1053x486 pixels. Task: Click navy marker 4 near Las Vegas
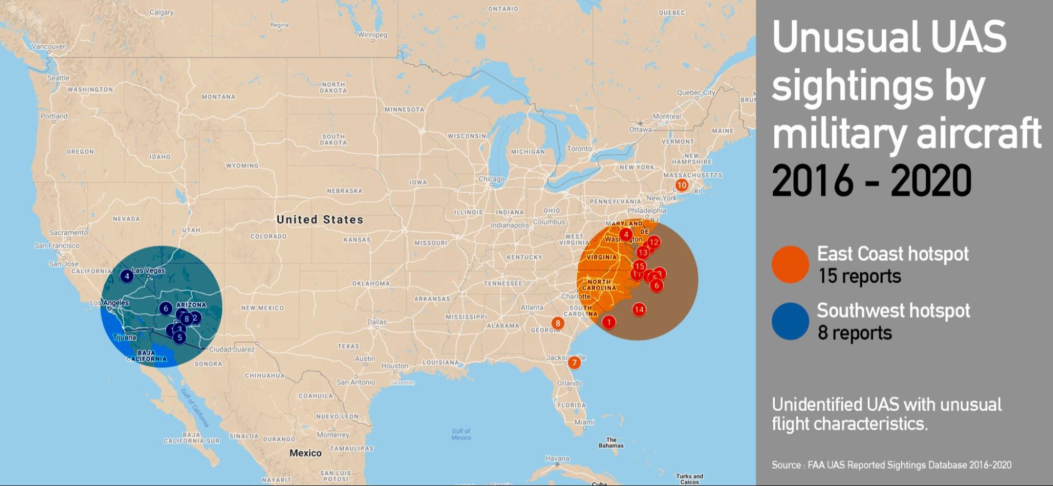126,276
